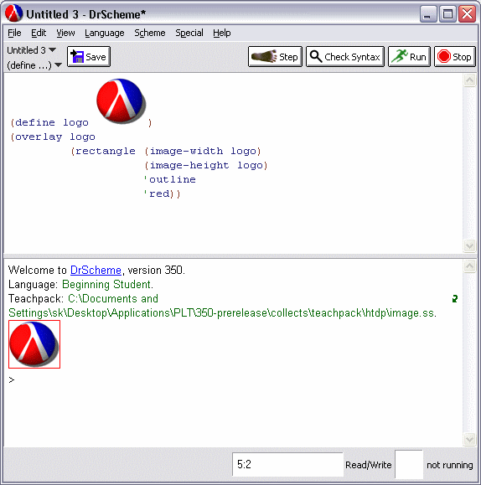Image resolution: width=481 pixels, height=485 pixels.
Task: Maximize the DrScheme window
Action: tap(447, 14)
